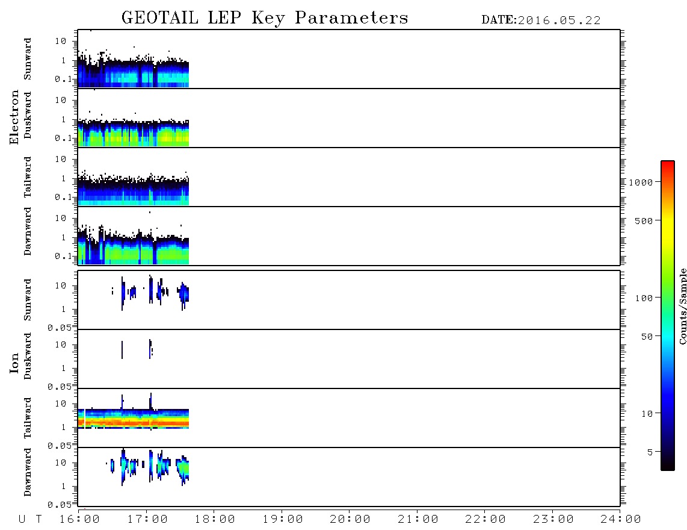This screenshot has height=530, width=687.
Task: Click the Electron Tailward spectrogram data
Action: (x=133, y=191)
